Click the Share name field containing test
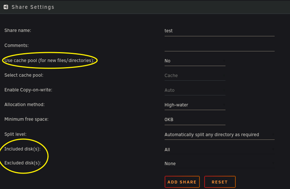Image resolution: width=290 pixels, height=189 pixels. [219, 31]
